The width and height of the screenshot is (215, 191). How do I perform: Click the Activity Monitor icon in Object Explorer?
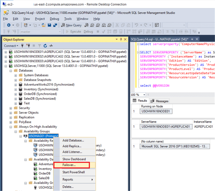(51, 46)
